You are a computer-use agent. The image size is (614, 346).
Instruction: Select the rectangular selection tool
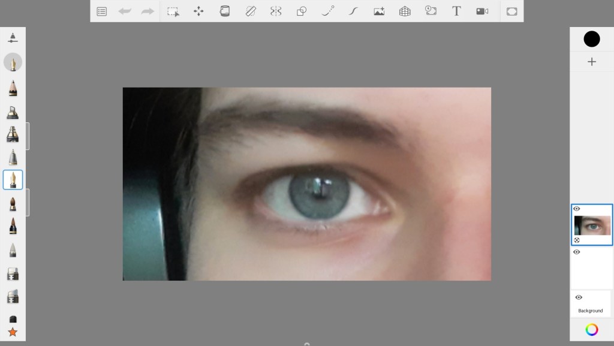coord(173,11)
